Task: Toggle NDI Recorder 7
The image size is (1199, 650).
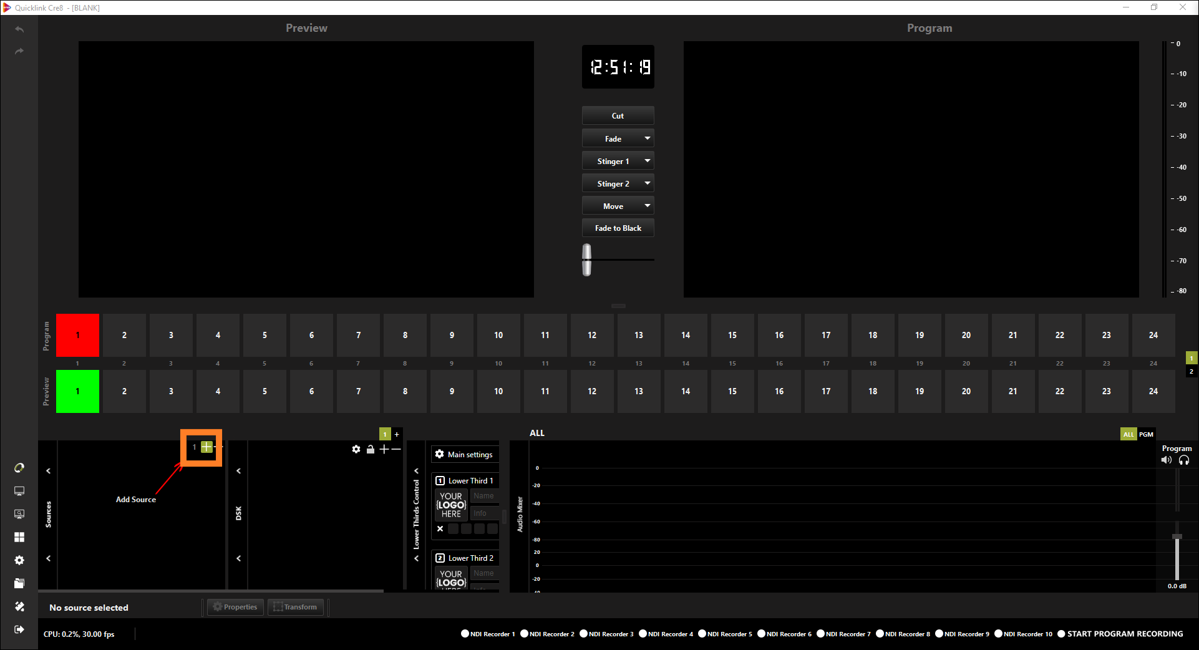Action: point(843,634)
